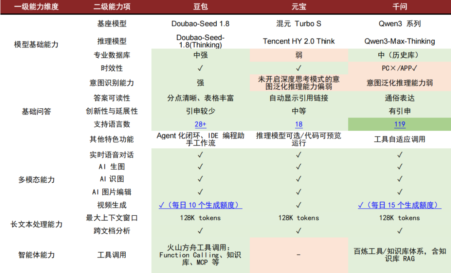451x273 pixels.
Task: Select the 豆包 column header
Action: (200, 7)
